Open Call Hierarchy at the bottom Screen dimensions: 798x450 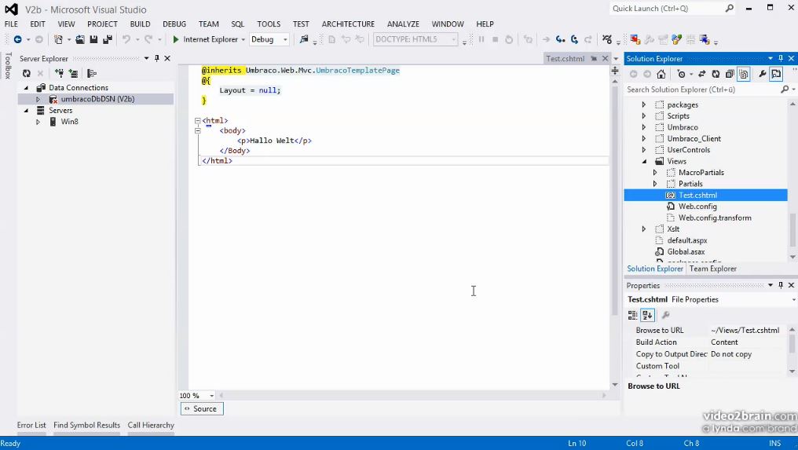(151, 425)
